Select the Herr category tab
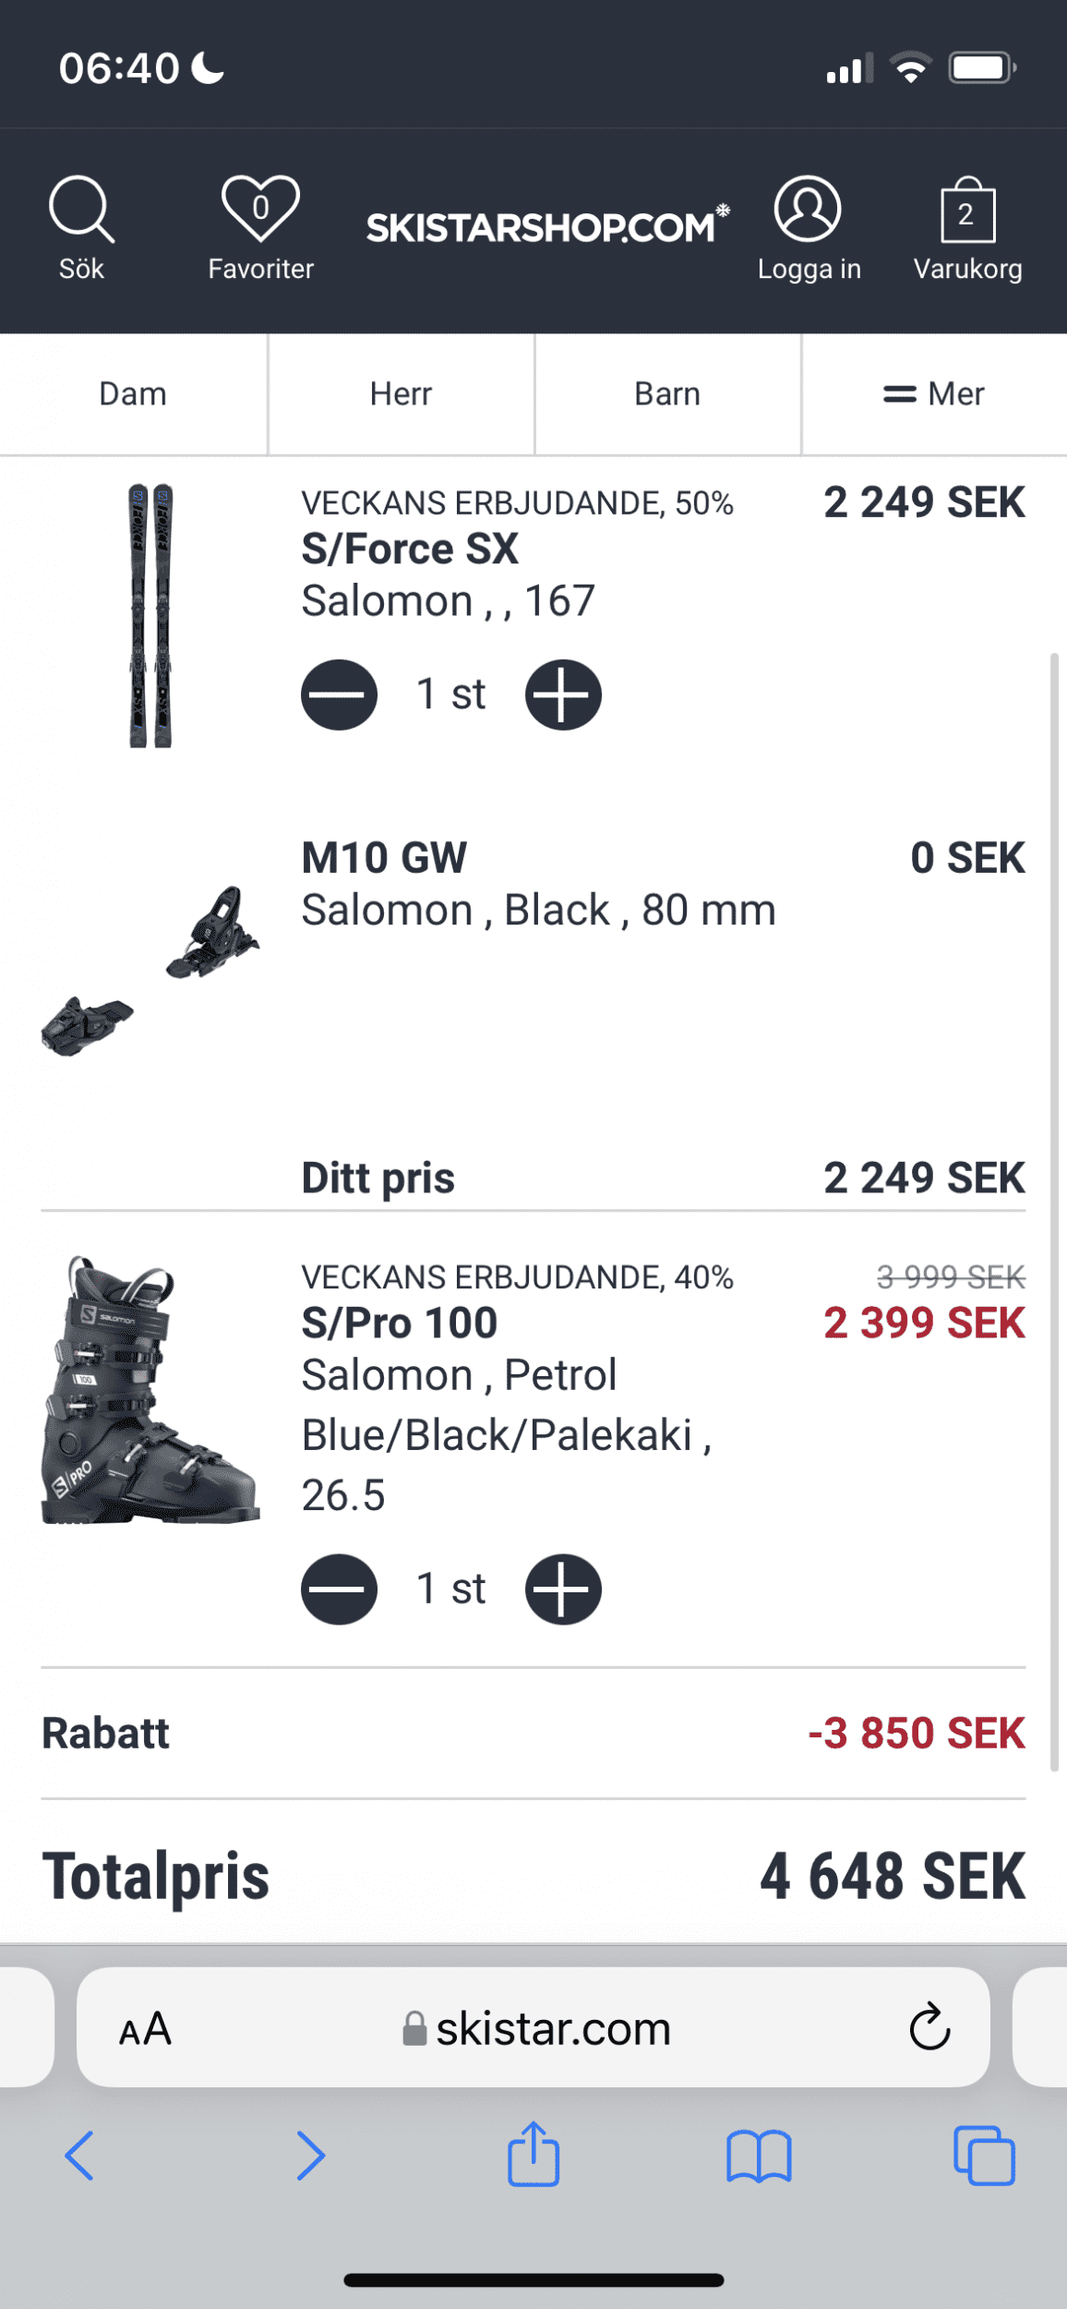Viewport: 1067px width, 2309px height. tap(401, 394)
